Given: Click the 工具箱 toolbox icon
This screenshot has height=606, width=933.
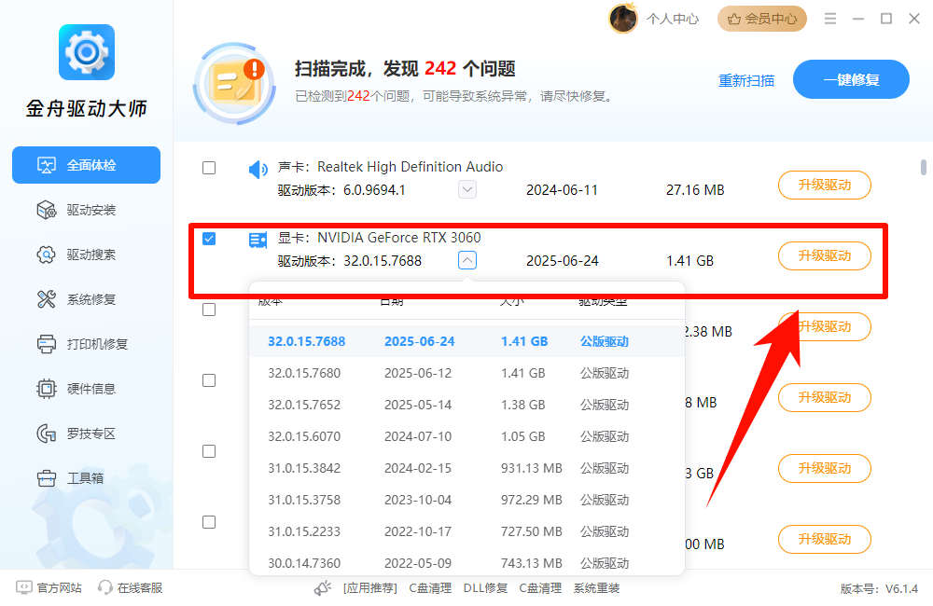Looking at the screenshot, I should pos(47,478).
